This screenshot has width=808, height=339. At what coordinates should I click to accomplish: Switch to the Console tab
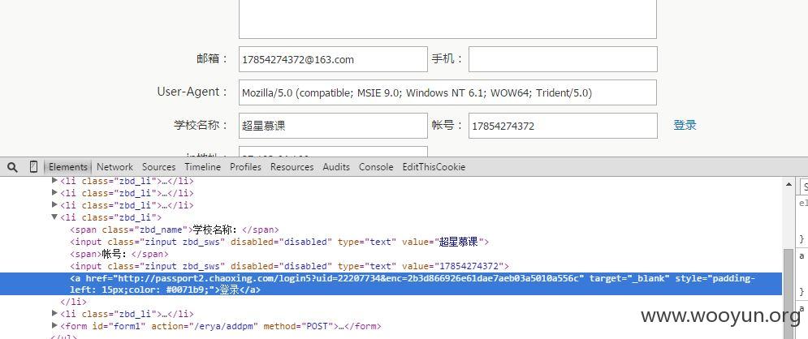376,167
